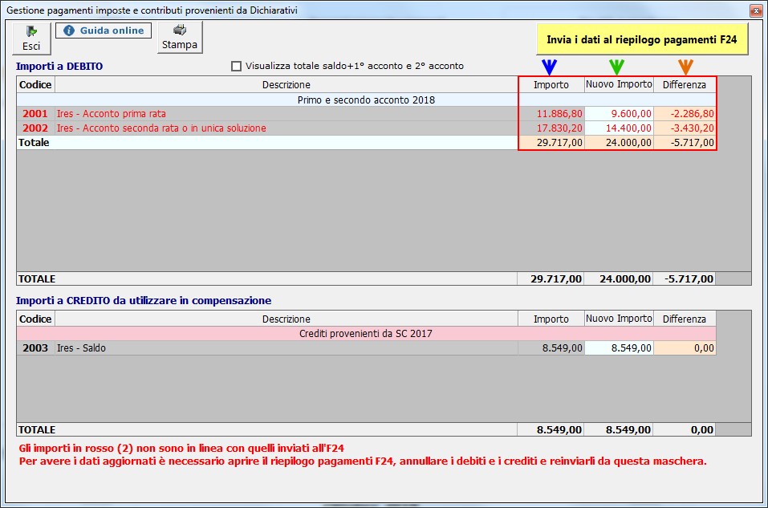Click Importo value 11.886,80
The height and width of the screenshot is (508, 768).
coord(551,114)
